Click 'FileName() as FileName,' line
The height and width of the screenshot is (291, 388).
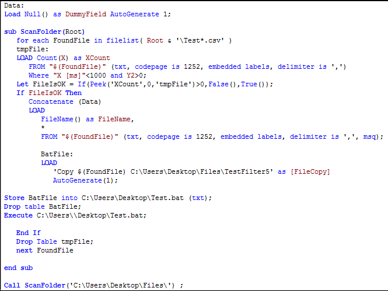point(88,119)
